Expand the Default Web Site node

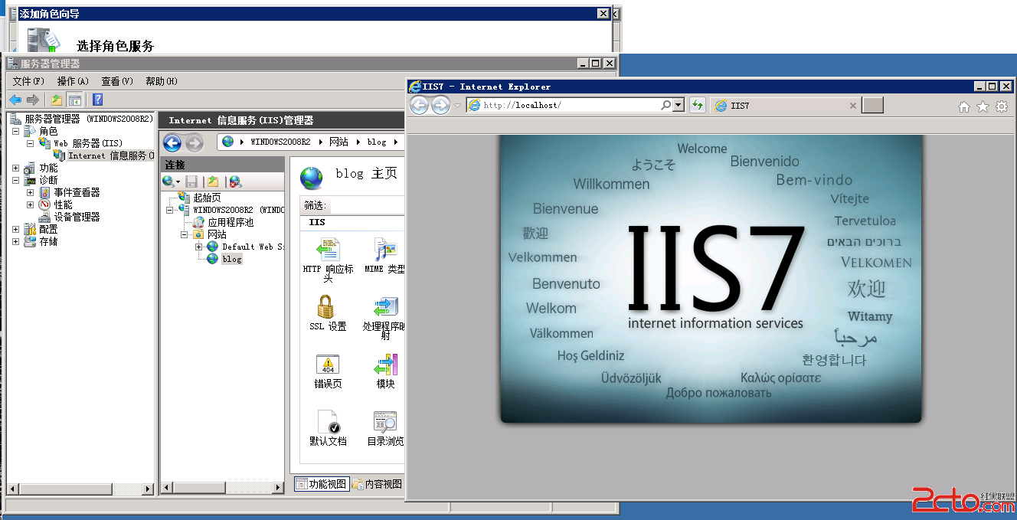199,247
